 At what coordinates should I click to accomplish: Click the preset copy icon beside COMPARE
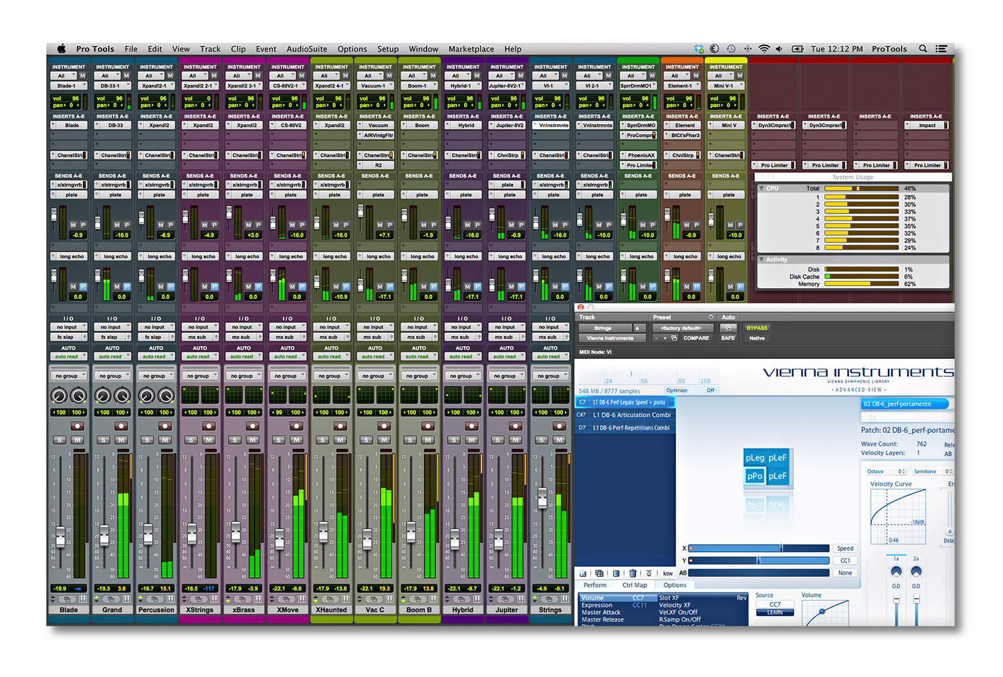[674, 338]
